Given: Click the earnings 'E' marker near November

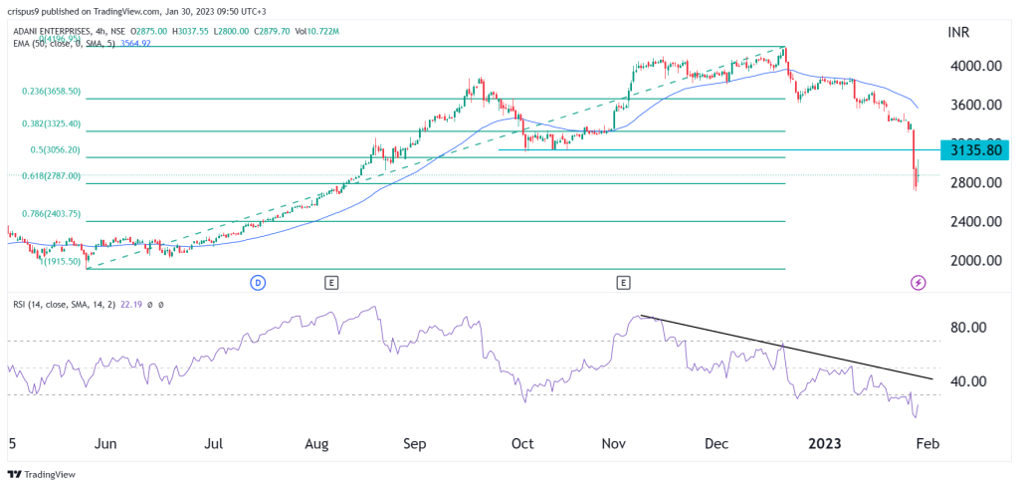Looking at the screenshot, I should 623,282.
